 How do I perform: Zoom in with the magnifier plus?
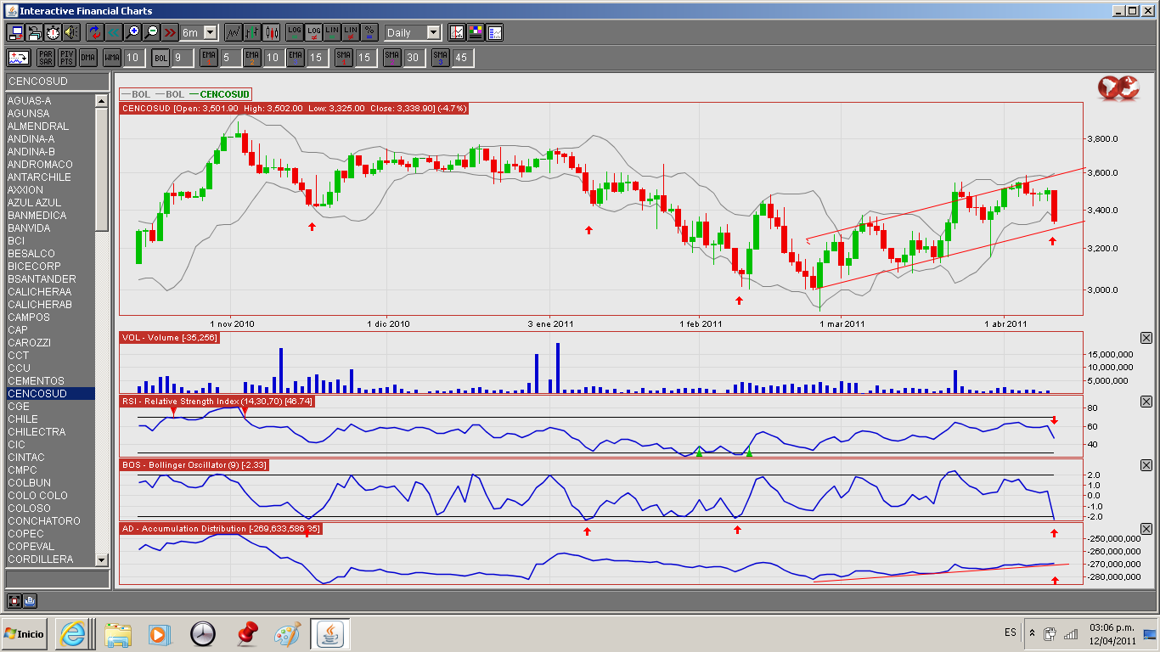click(x=132, y=32)
